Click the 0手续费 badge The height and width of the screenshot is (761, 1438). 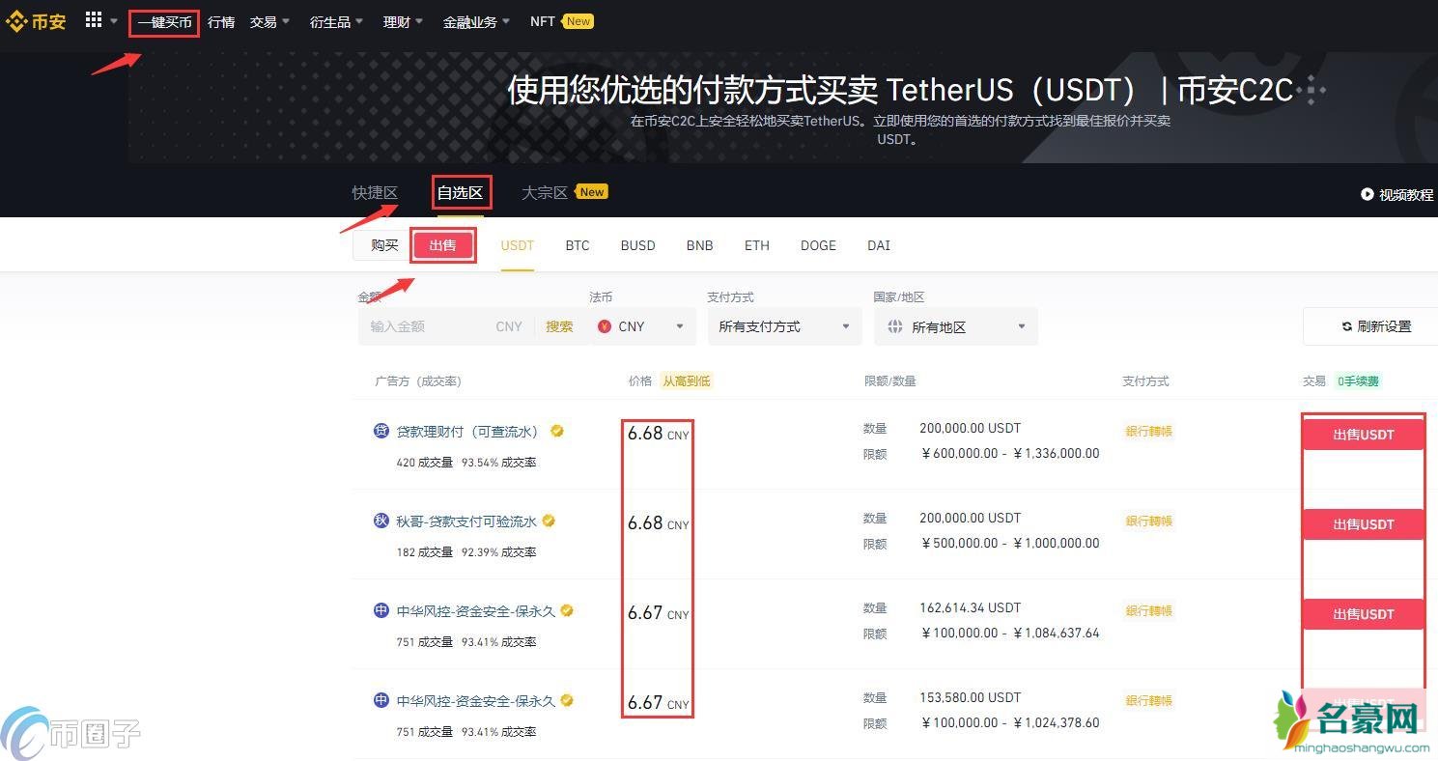(x=1359, y=380)
